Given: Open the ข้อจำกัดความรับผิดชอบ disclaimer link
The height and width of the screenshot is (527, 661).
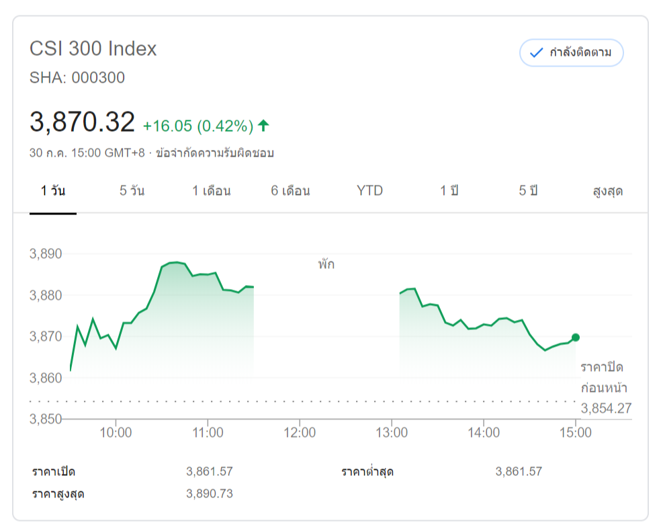Looking at the screenshot, I should 214,153.
